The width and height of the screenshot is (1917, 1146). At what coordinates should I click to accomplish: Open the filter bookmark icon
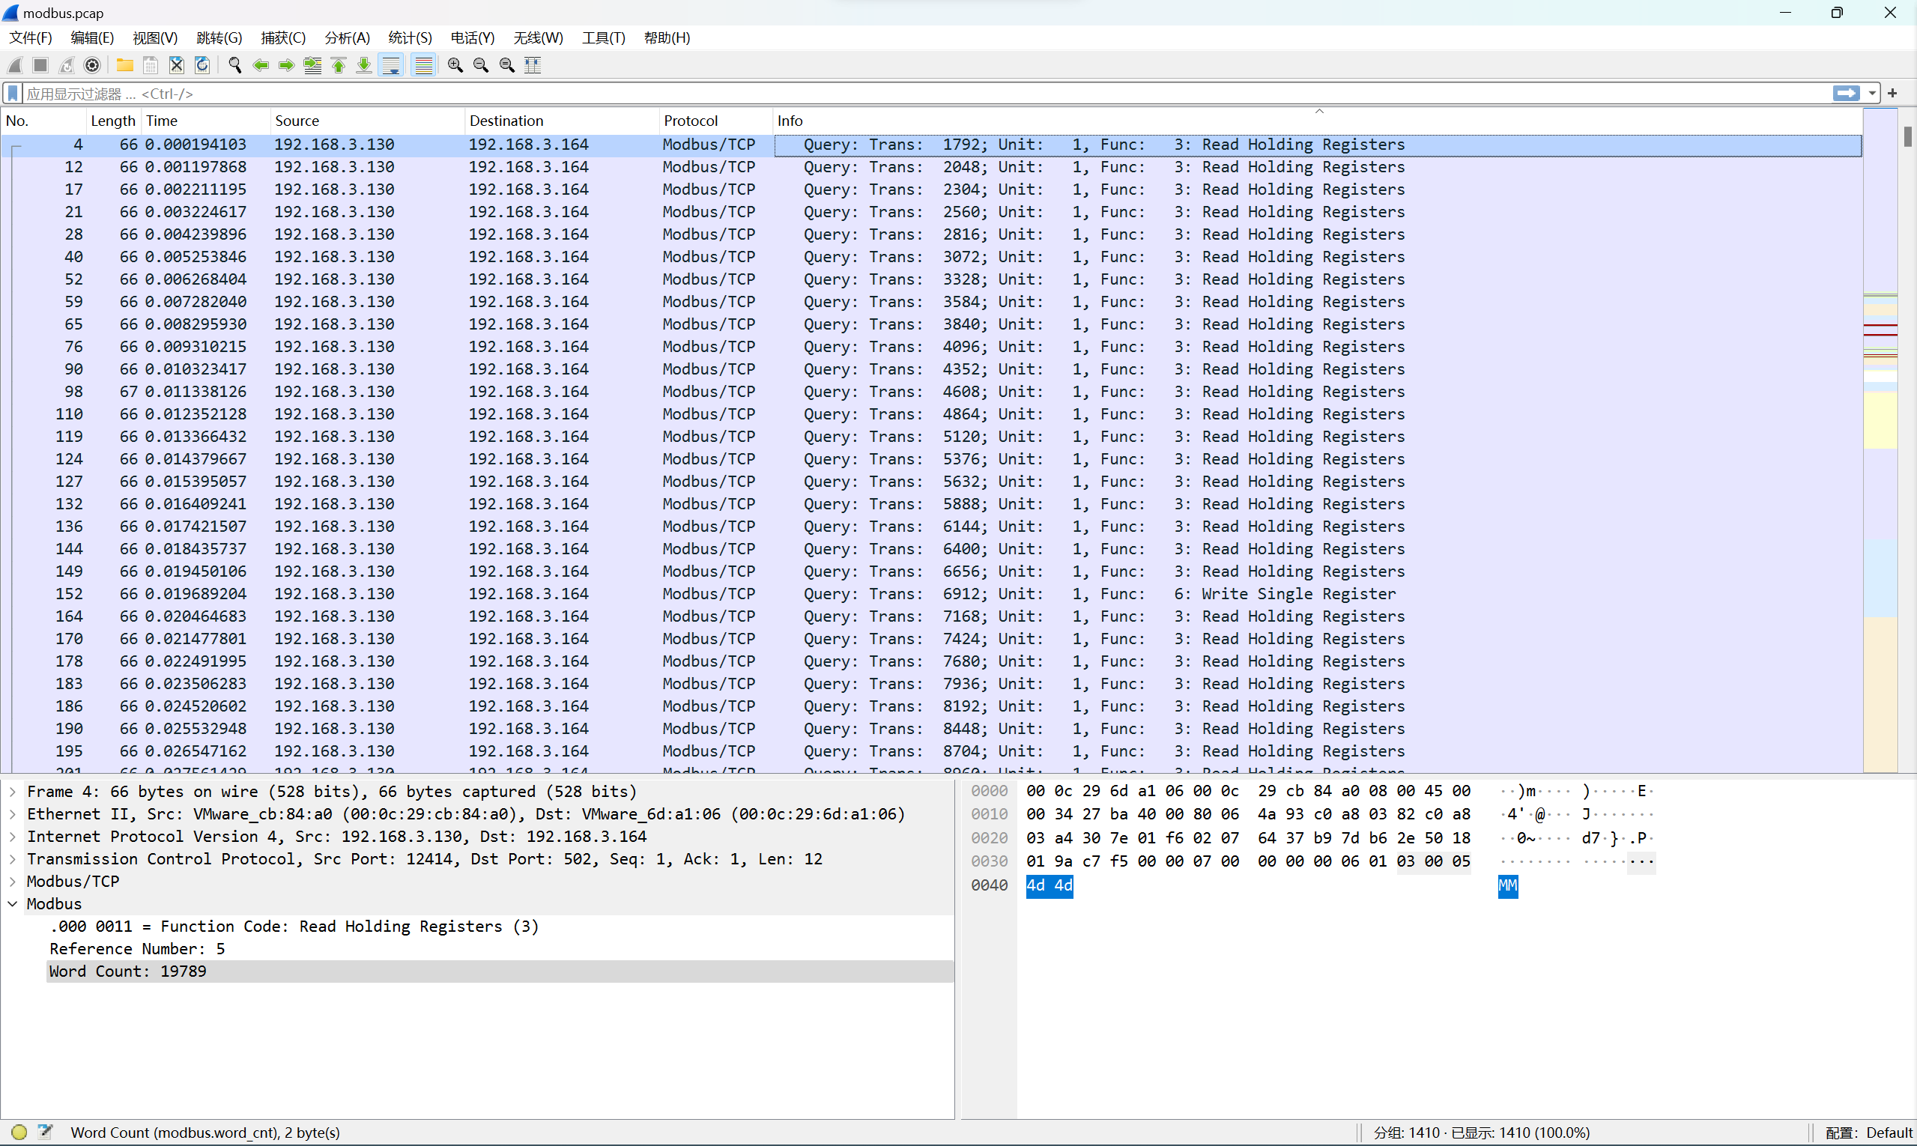[12, 94]
